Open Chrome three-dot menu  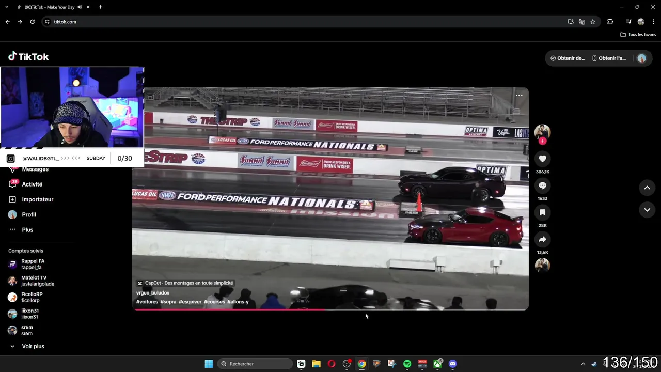coord(653,22)
